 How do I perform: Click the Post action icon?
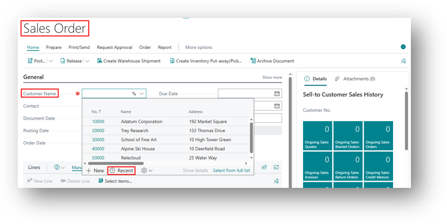point(30,61)
